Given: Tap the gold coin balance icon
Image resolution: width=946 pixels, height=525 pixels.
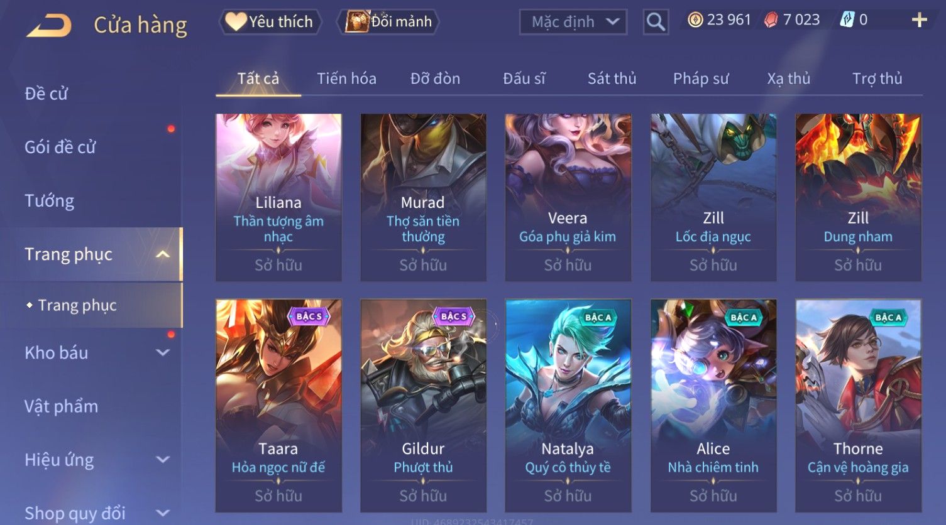Looking at the screenshot, I should tap(695, 20).
